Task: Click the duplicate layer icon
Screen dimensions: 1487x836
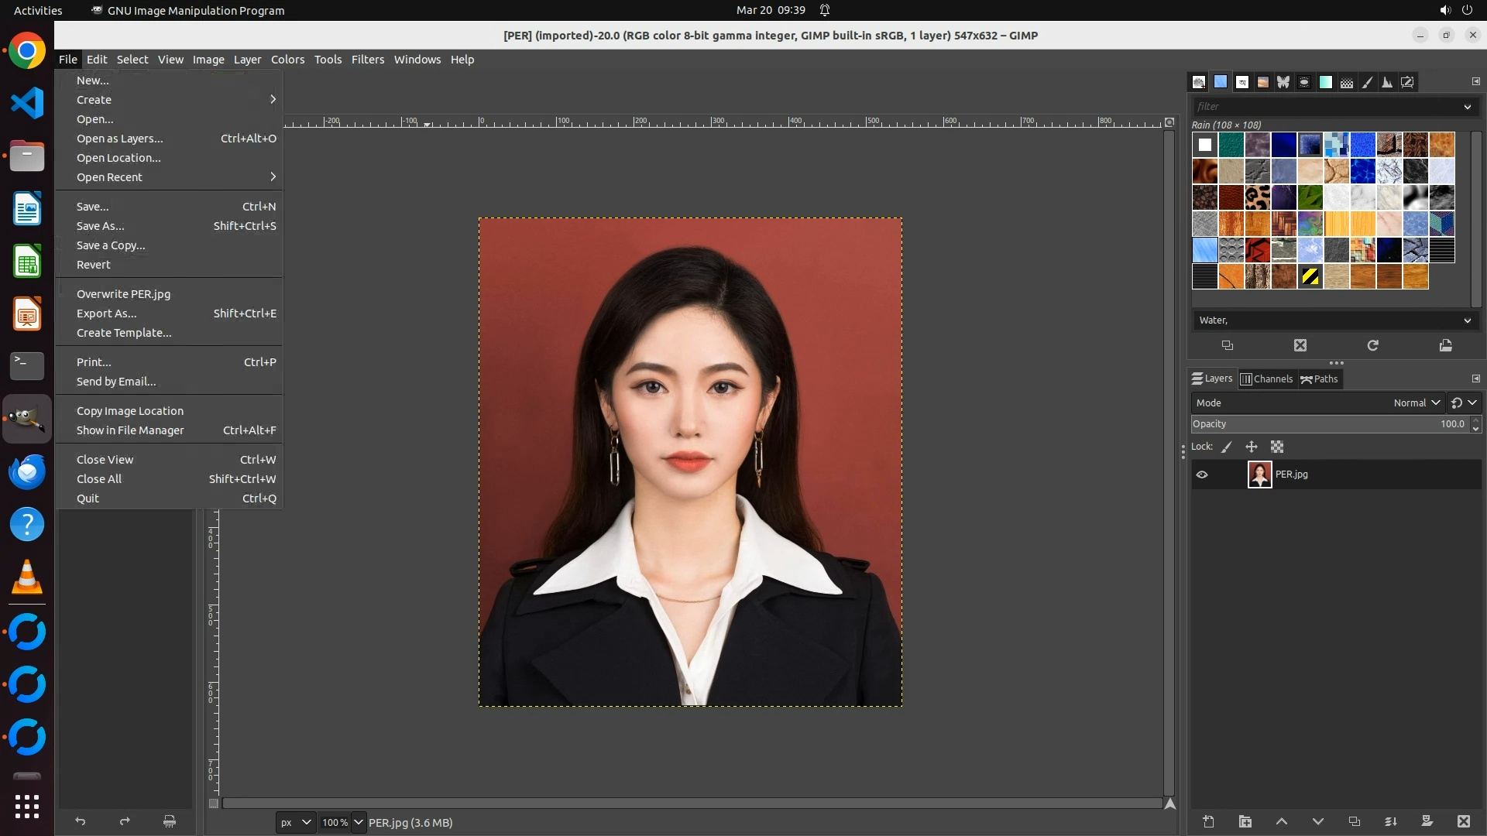Action: click(1354, 821)
